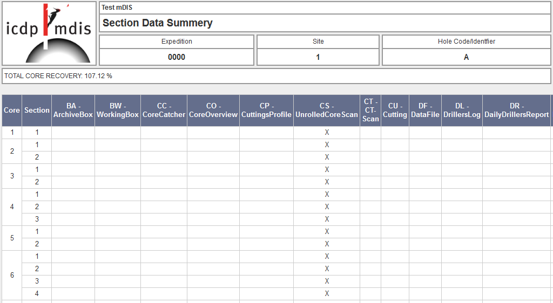
Task: Click Section 1 cell of Core 2
Action: click(x=37, y=145)
